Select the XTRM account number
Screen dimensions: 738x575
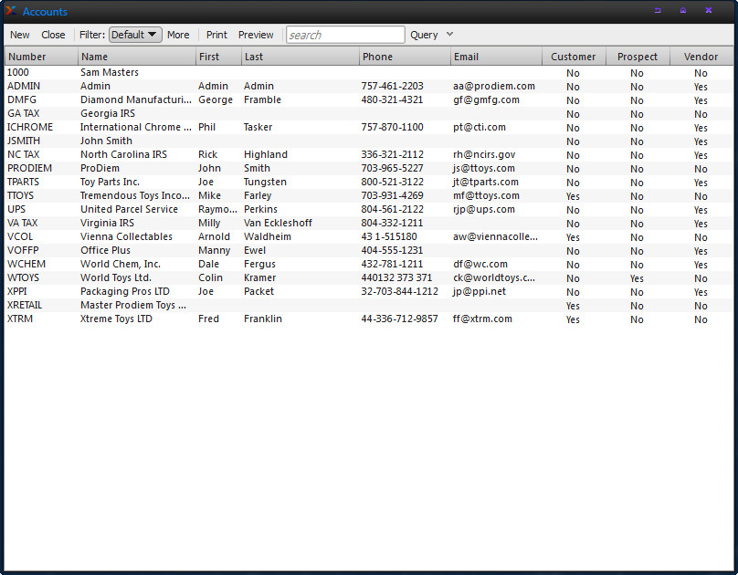(20, 318)
